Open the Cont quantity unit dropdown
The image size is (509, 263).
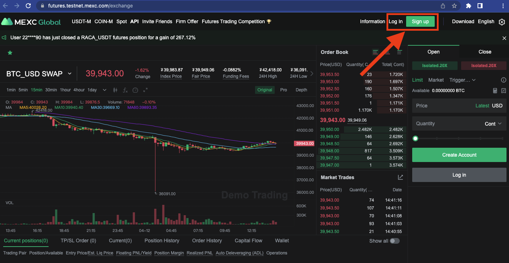pos(493,124)
